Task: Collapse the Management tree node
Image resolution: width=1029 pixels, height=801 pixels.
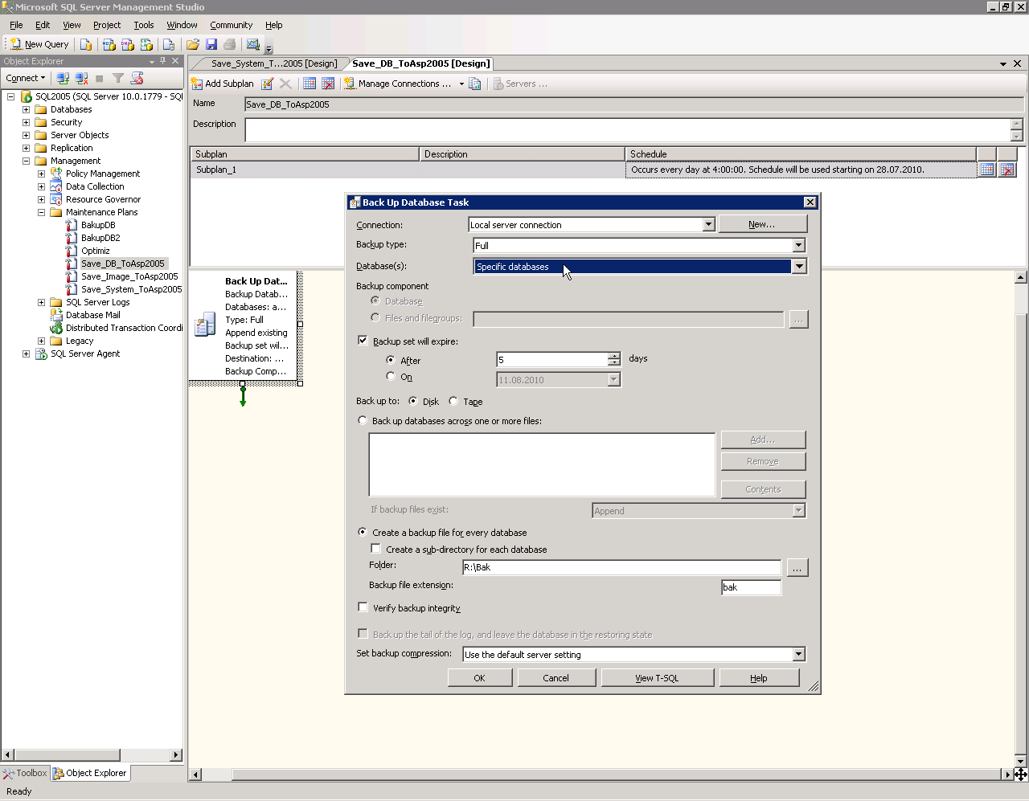Action: 26,161
